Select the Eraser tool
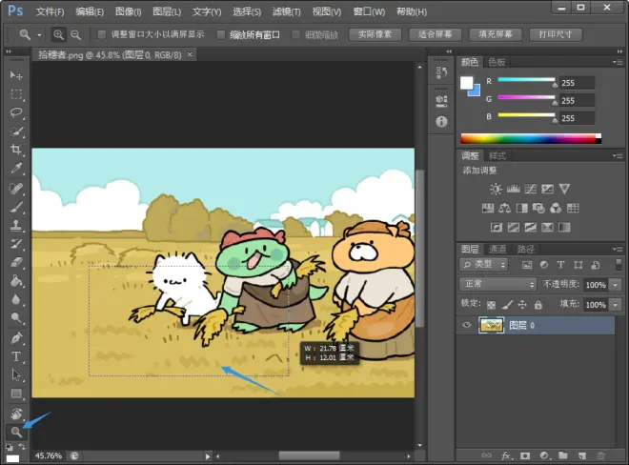Screen dimensions: 629x465 (16, 262)
